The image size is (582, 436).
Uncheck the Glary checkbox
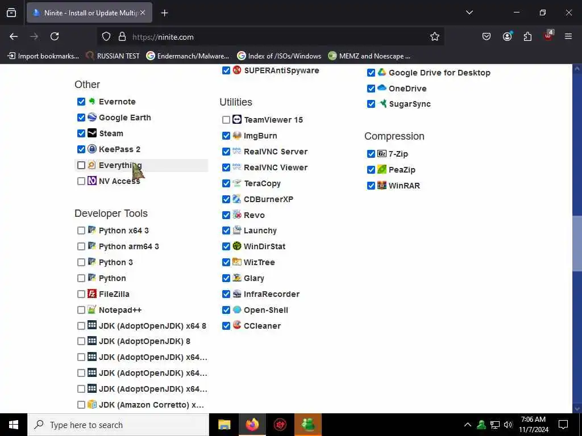pyautogui.click(x=226, y=278)
